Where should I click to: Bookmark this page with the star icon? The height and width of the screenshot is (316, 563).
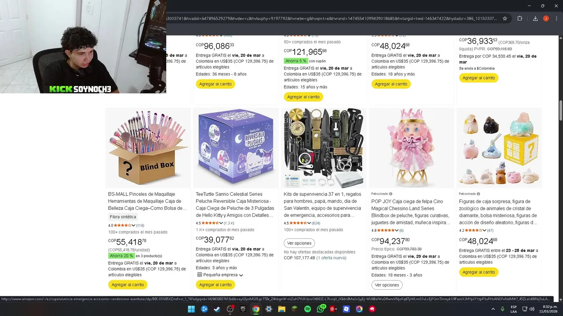coord(505,18)
